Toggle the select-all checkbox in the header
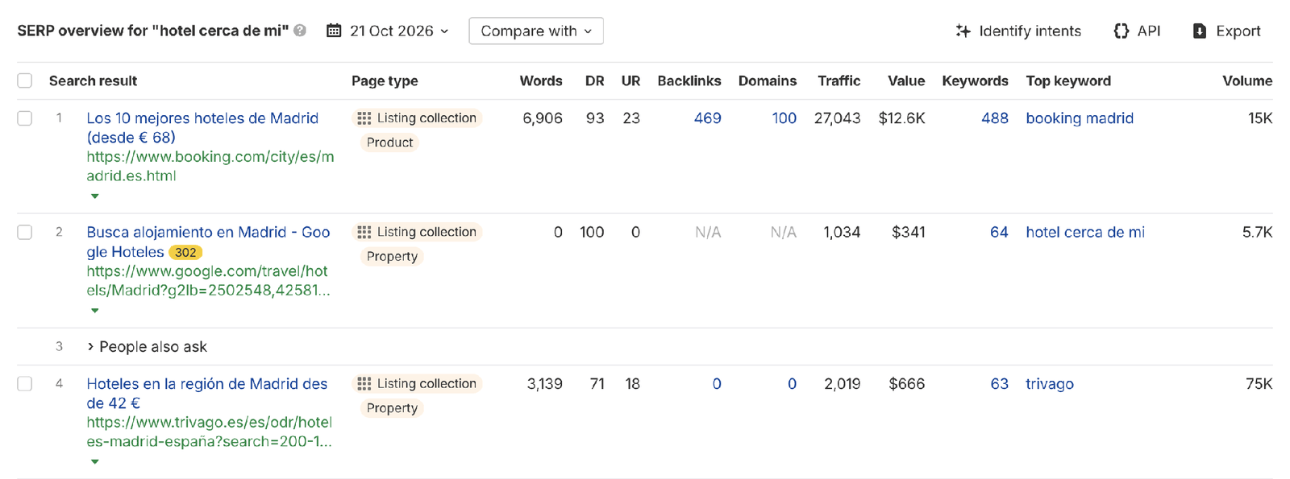Screen dimensions: 1290x479 coord(25,81)
